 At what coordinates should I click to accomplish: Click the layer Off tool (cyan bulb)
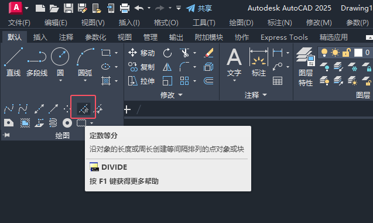tap(324, 67)
